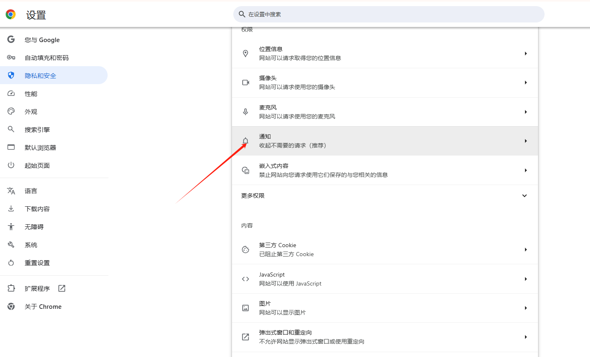The width and height of the screenshot is (590, 357).
Task: Expand the 第三方 Cookie row arrow
Action: [x=526, y=250]
